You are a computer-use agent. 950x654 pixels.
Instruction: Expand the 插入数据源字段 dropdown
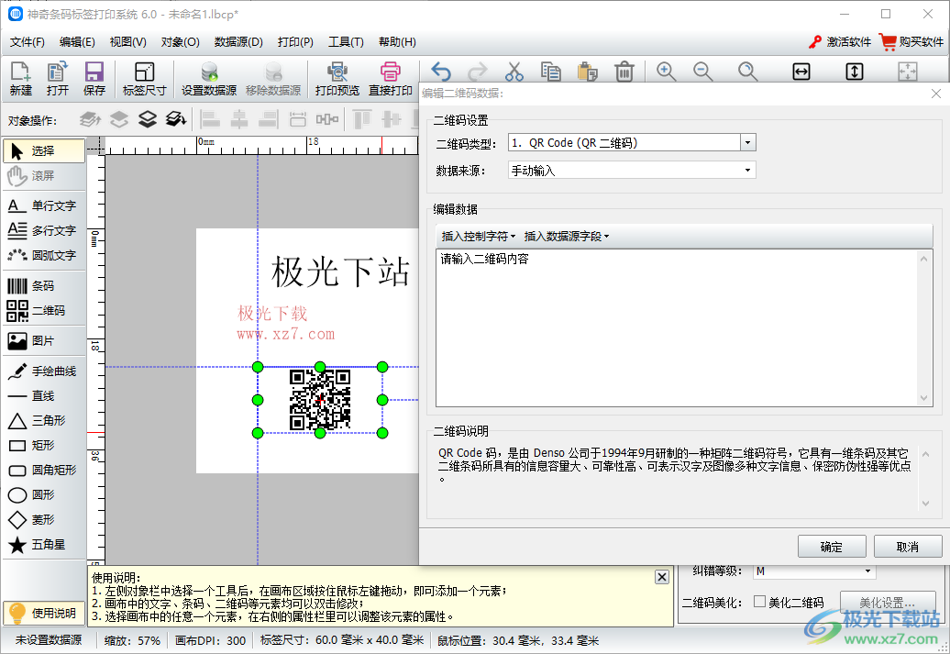click(567, 237)
